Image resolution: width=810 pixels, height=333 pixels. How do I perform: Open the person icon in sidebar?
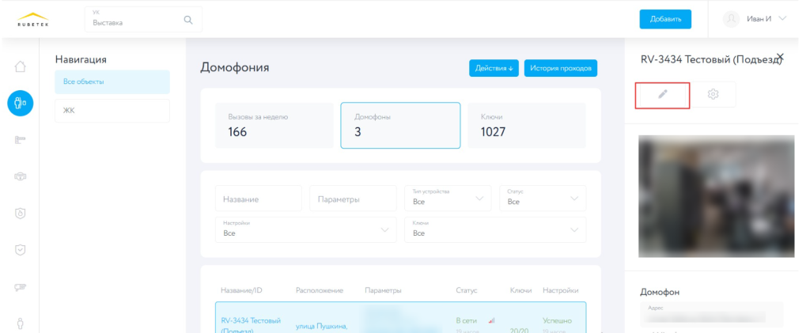(x=20, y=324)
